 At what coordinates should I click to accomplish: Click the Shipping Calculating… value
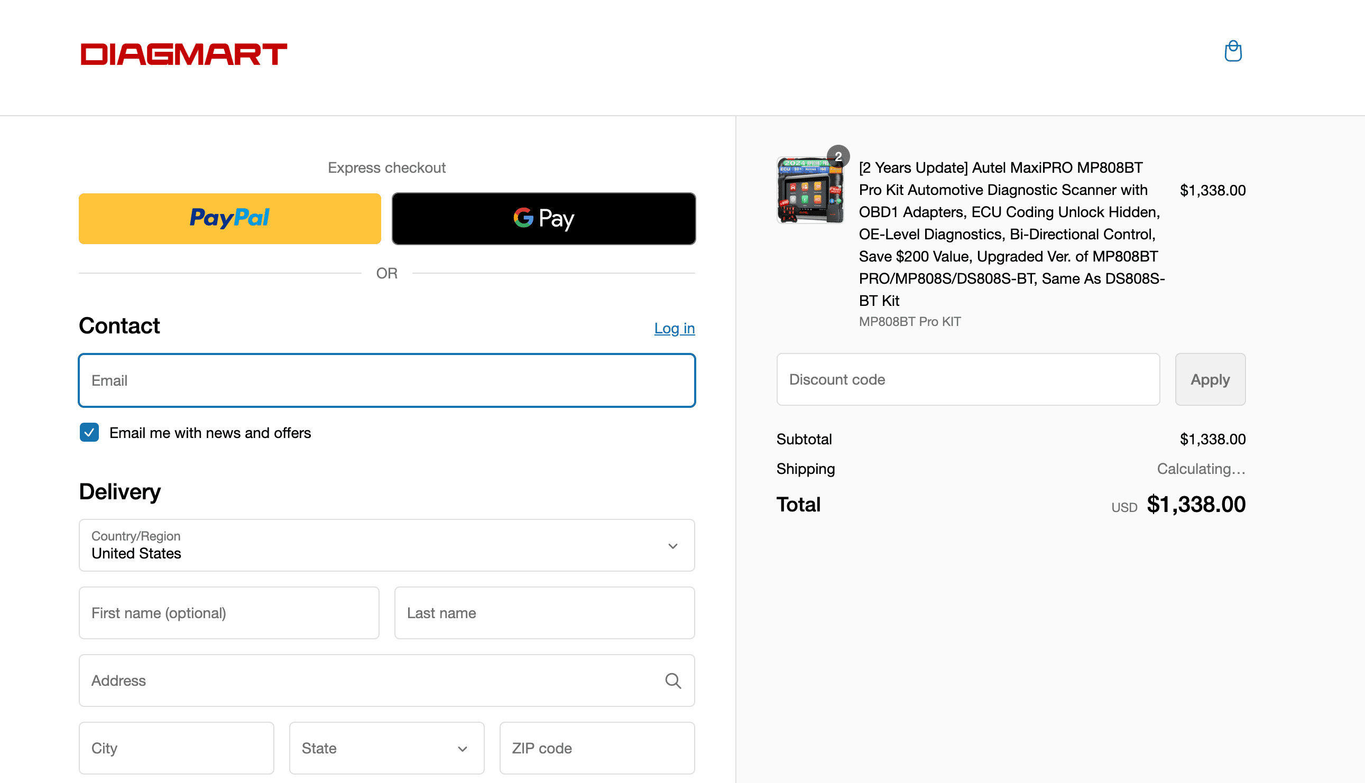(1201, 469)
